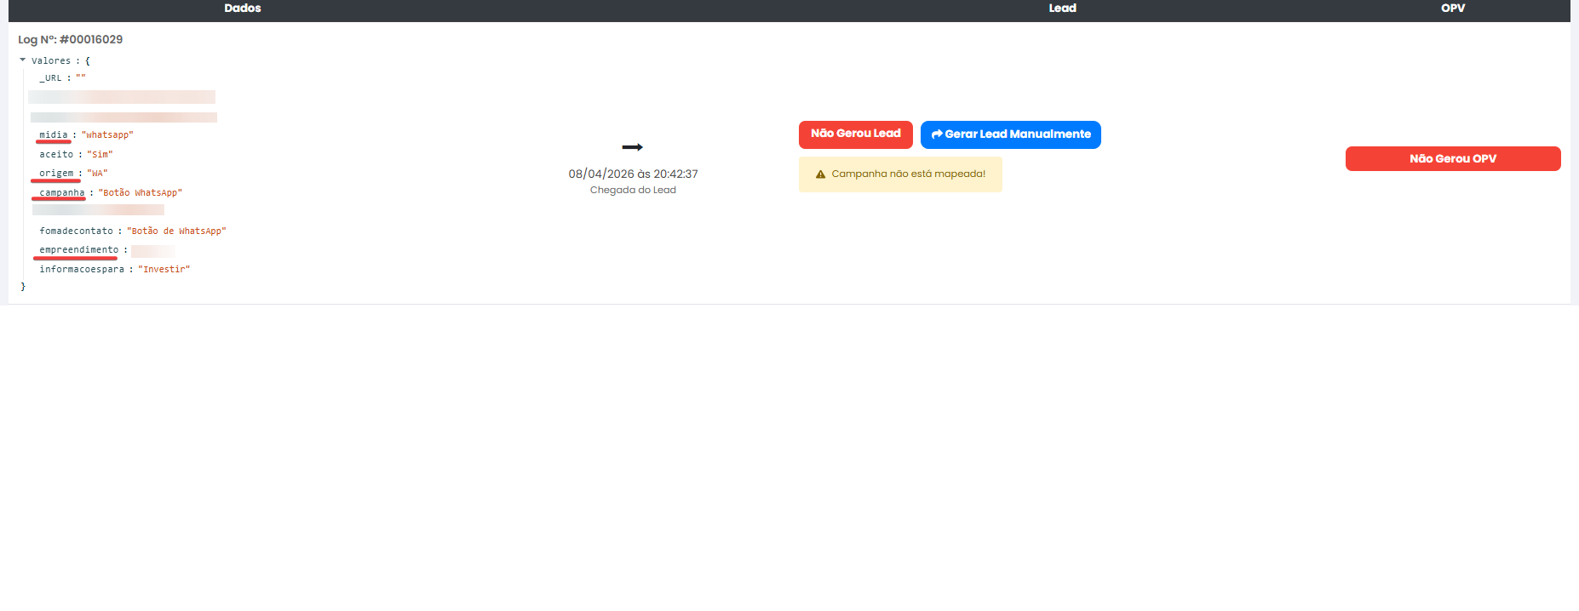Image resolution: width=1579 pixels, height=611 pixels.
Task: Select the Dados column header
Action: tap(243, 9)
